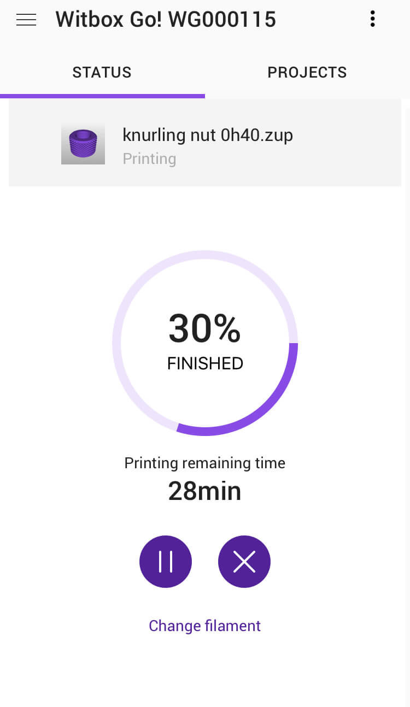Image resolution: width=410 pixels, height=707 pixels.
Task: Tap the 28min remaining time value
Action: [205, 491]
